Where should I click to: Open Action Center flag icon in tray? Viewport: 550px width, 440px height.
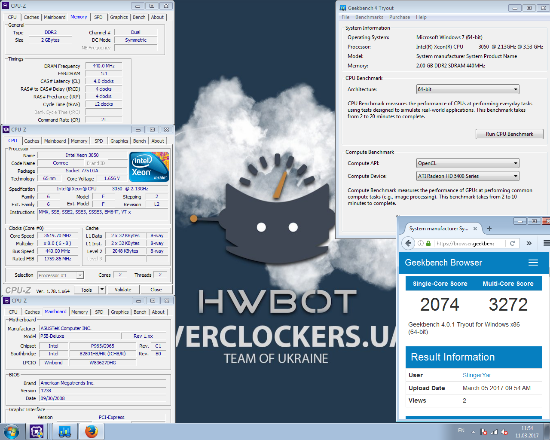484,432
